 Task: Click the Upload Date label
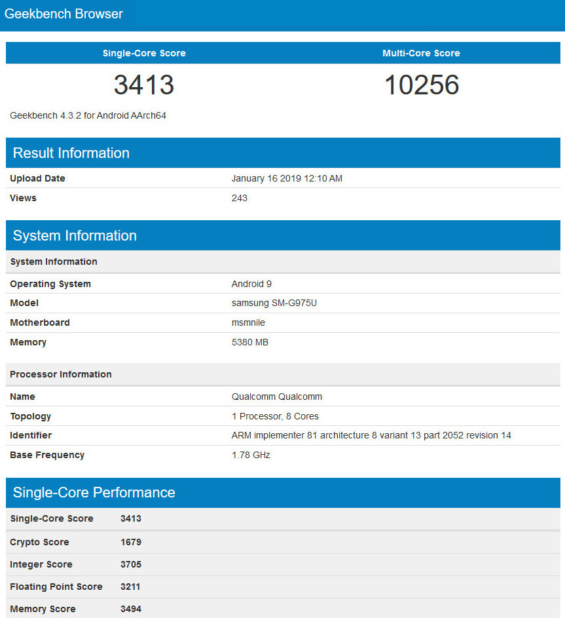[37, 178]
